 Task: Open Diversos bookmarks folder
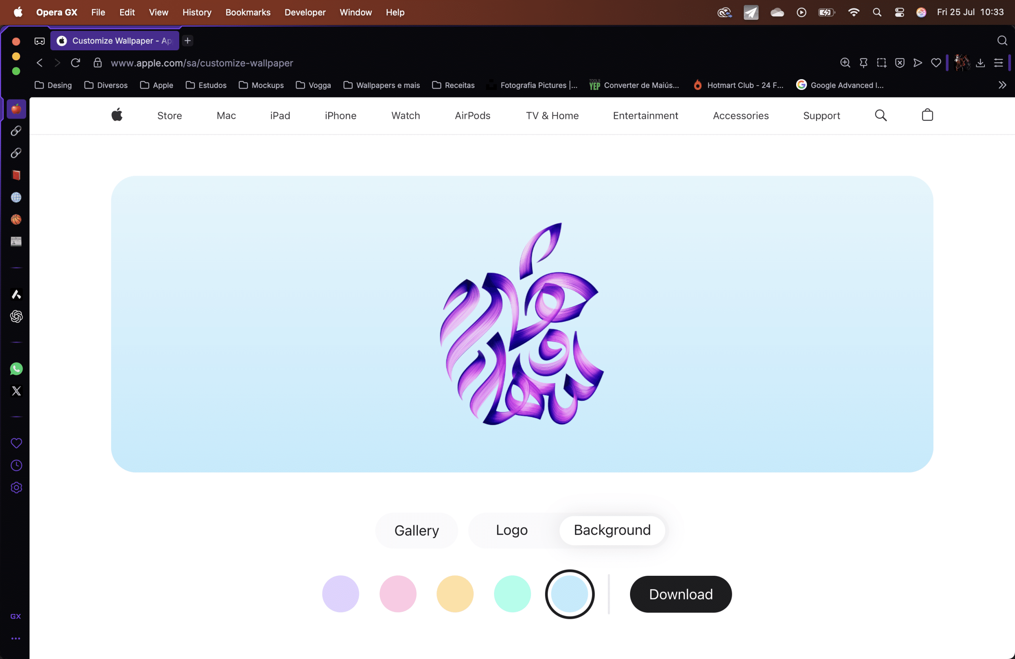point(106,85)
